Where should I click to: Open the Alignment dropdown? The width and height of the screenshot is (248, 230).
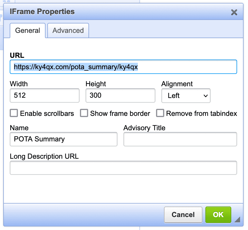(x=186, y=96)
